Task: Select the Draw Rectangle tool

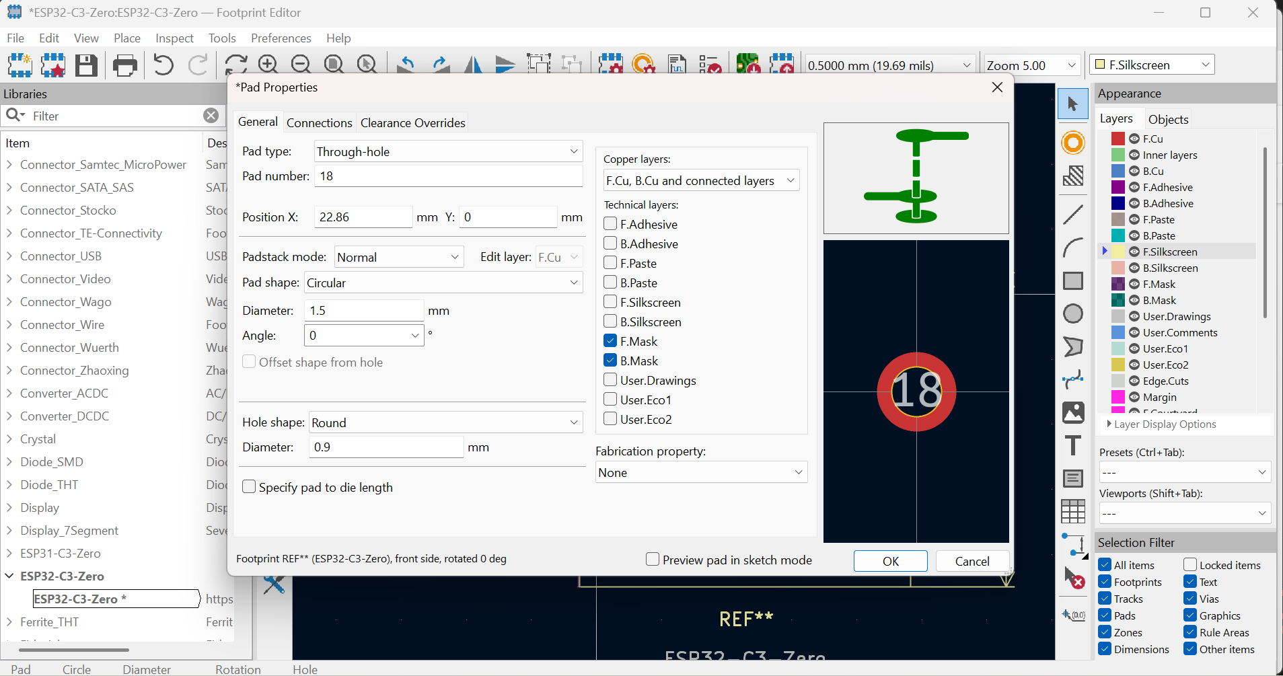Action: pyautogui.click(x=1073, y=280)
